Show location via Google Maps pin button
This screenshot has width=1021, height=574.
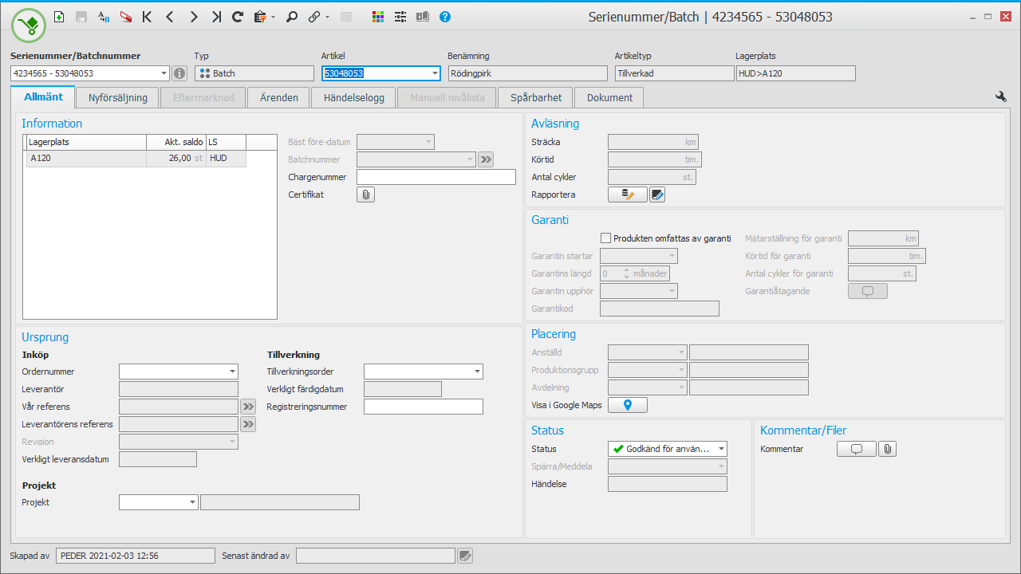point(628,405)
